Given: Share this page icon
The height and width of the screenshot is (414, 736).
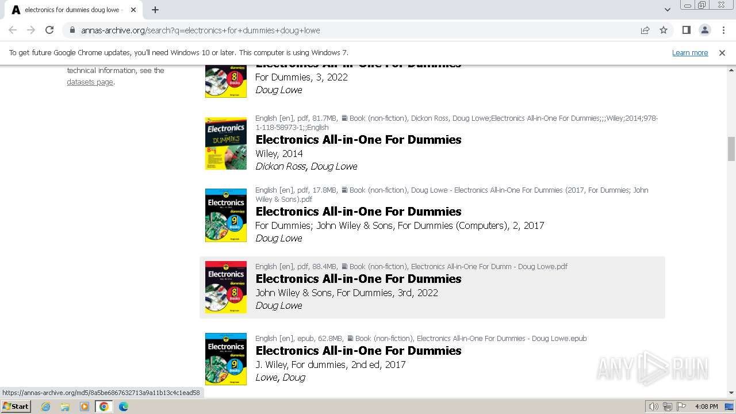Looking at the screenshot, I should [645, 30].
